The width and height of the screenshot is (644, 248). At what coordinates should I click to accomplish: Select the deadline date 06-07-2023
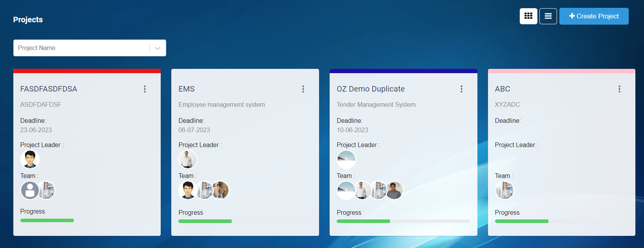tap(194, 130)
